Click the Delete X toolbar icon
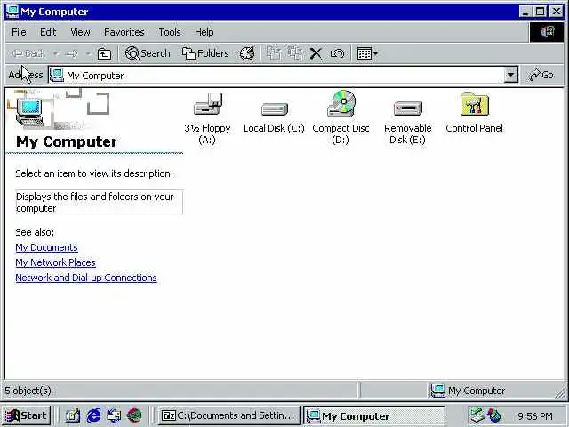Image resolution: width=569 pixels, height=427 pixels. (x=317, y=54)
